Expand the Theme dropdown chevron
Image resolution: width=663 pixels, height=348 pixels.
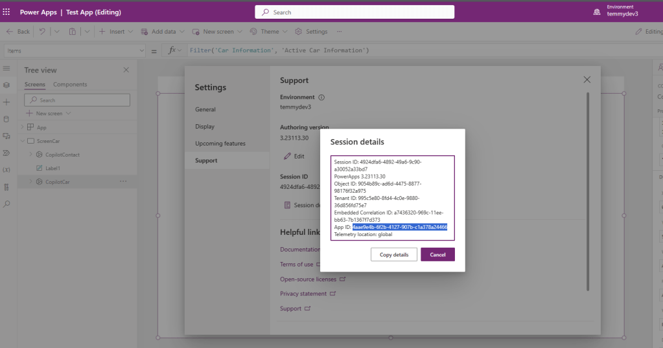[285, 32]
